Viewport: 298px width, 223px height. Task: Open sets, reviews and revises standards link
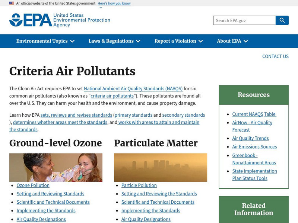[x=76, y=115]
